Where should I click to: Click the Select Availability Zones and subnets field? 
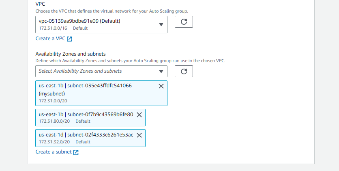(101, 71)
